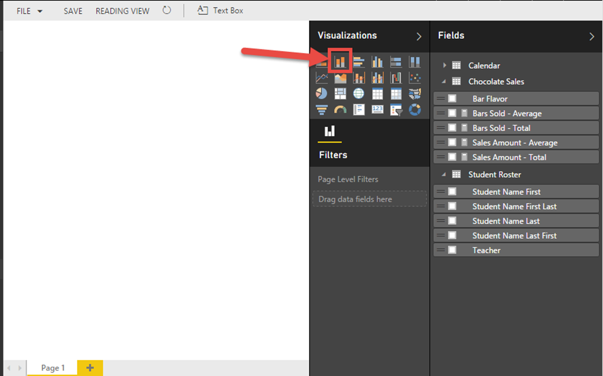This screenshot has height=376, width=603.
Task: Switch to the Page 1 tab
Action: click(53, 368)
